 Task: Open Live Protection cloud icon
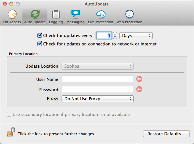coord(101,14)
